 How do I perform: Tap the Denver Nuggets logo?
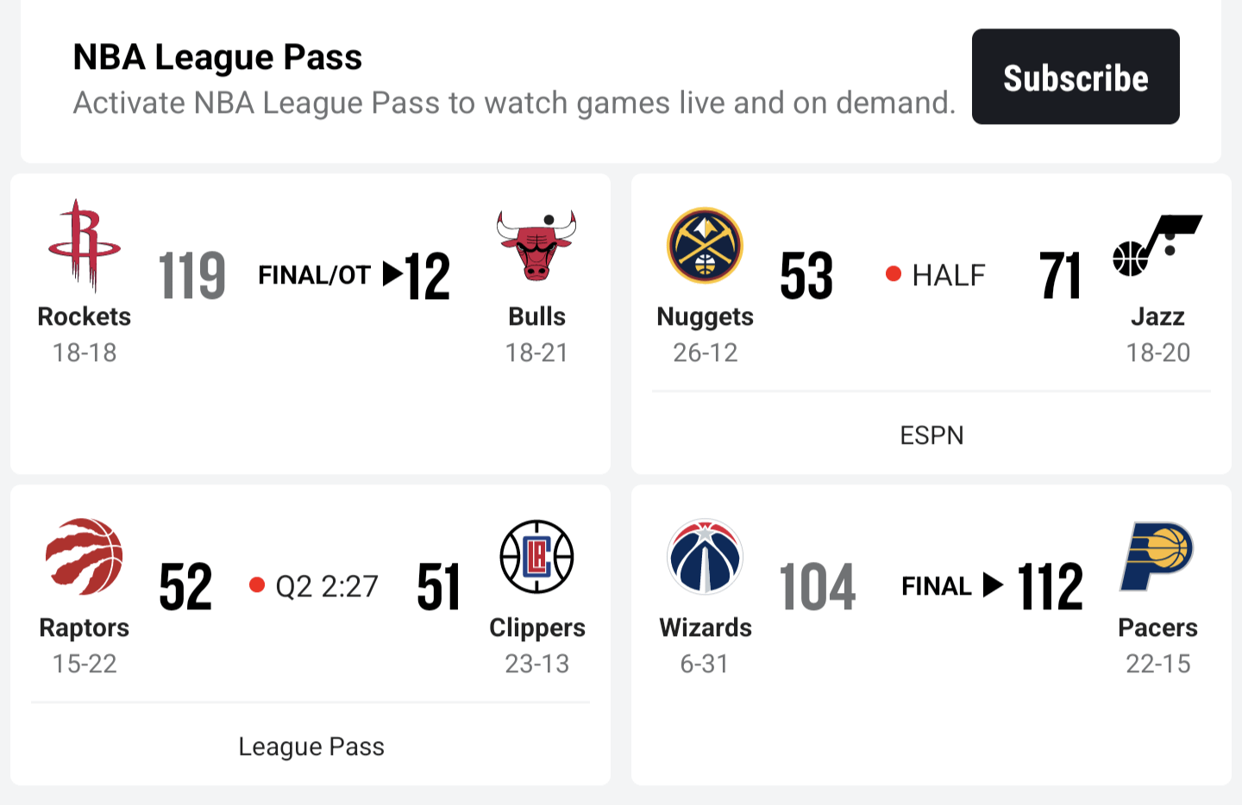tap(705, 246)
